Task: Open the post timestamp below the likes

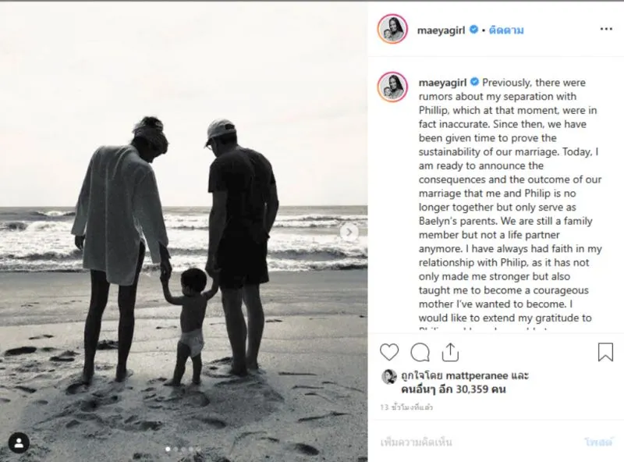Action: pyautogui.click(x=406, y=407)
